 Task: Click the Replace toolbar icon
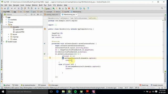(x=32, y=8)
